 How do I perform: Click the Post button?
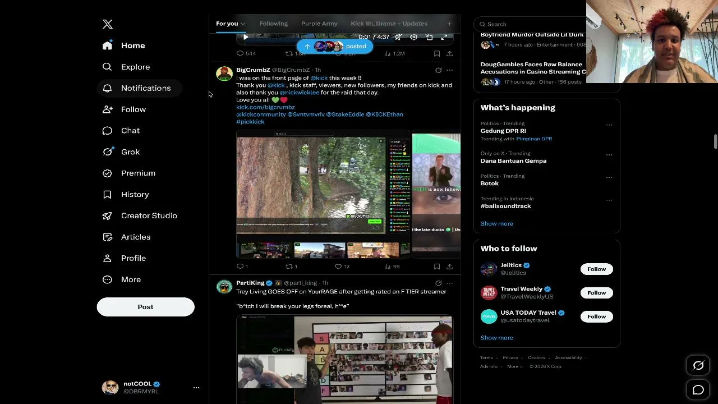pos(145,307)
